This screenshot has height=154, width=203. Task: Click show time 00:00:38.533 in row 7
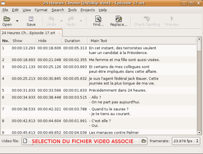(x=24, y=109)
